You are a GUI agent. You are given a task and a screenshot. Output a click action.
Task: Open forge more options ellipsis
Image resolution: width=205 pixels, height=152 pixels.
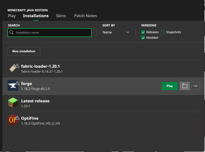(196, 86)
